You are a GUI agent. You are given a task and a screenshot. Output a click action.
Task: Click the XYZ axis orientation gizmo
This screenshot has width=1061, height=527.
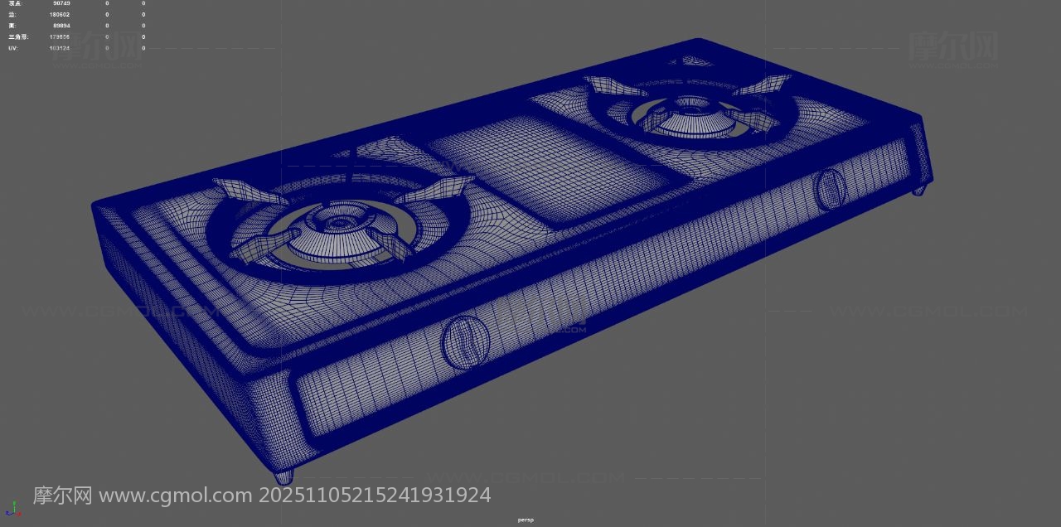click(x=12, y=508)
